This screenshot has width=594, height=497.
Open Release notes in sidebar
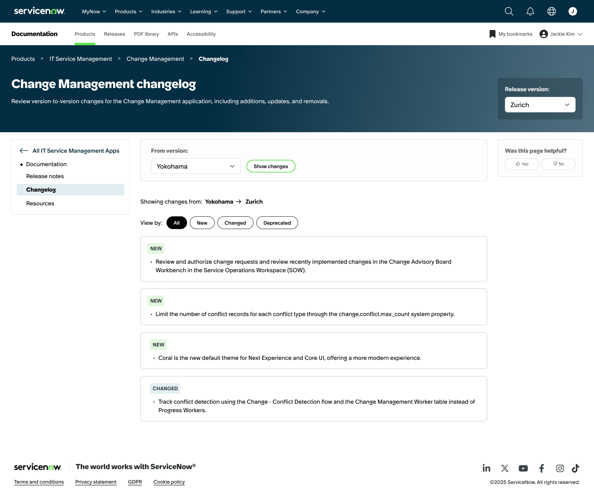(45, 176)
